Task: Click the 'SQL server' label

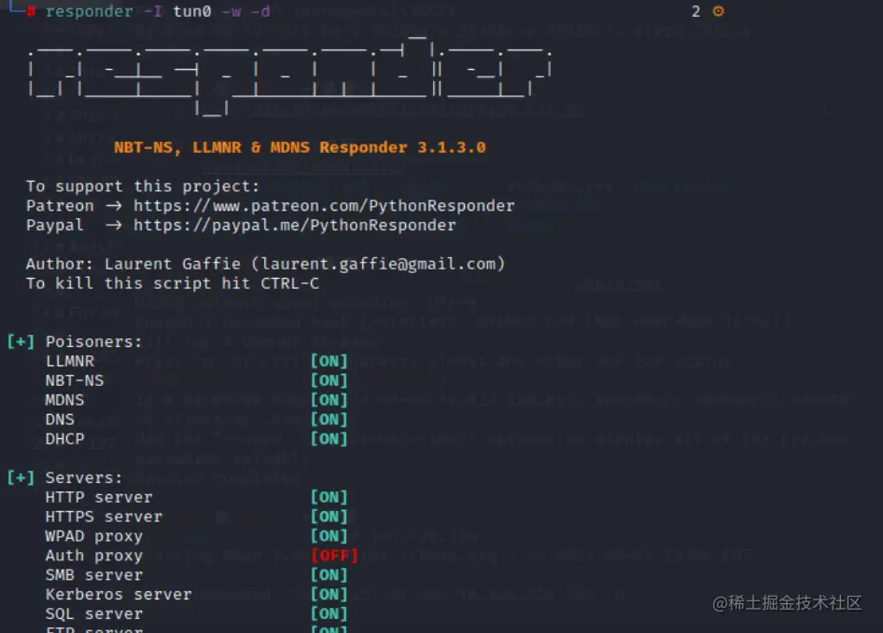Action: point(94,613)
